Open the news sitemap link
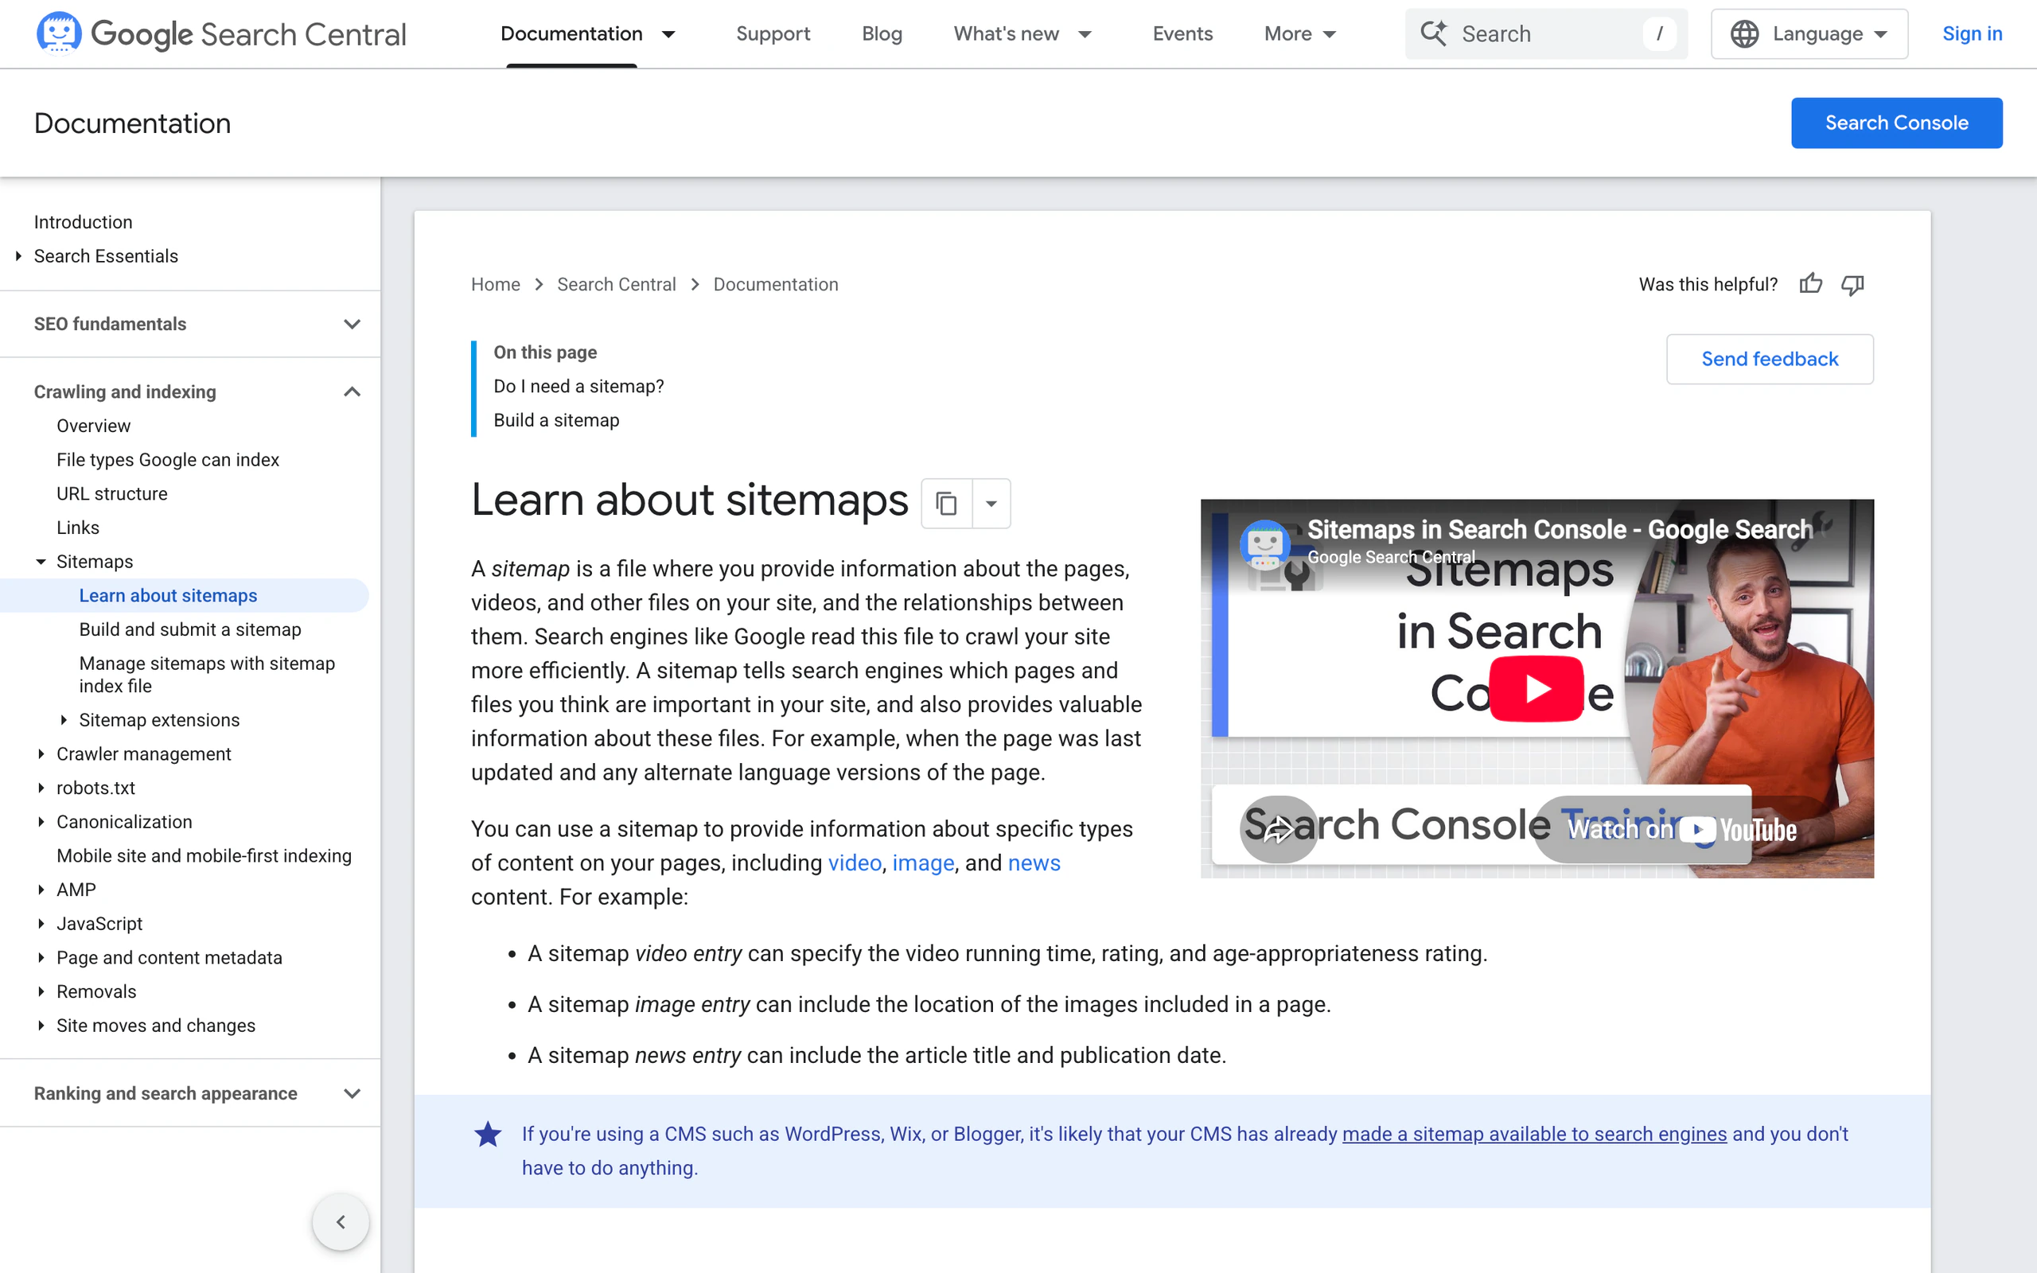The height and width of the screenshot is (1273, 2037). (x=1034, y=863)
